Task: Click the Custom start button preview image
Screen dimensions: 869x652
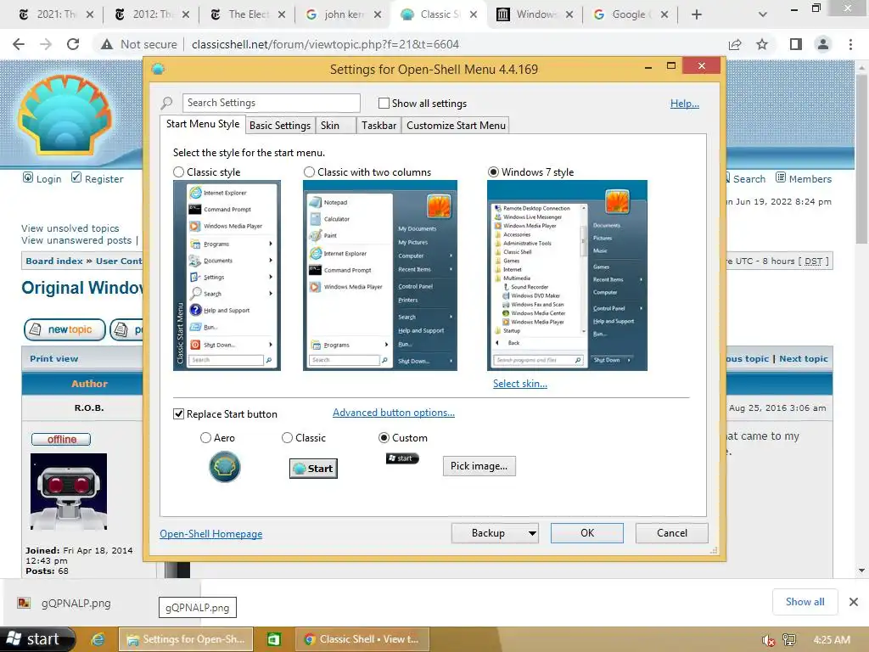Action: click(402, 458)
